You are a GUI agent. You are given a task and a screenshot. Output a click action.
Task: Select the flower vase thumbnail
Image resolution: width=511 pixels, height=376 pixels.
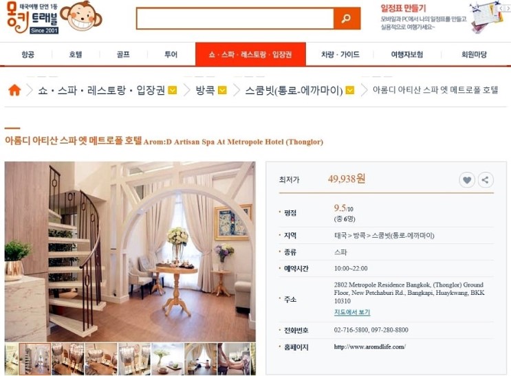click(168, 359)
